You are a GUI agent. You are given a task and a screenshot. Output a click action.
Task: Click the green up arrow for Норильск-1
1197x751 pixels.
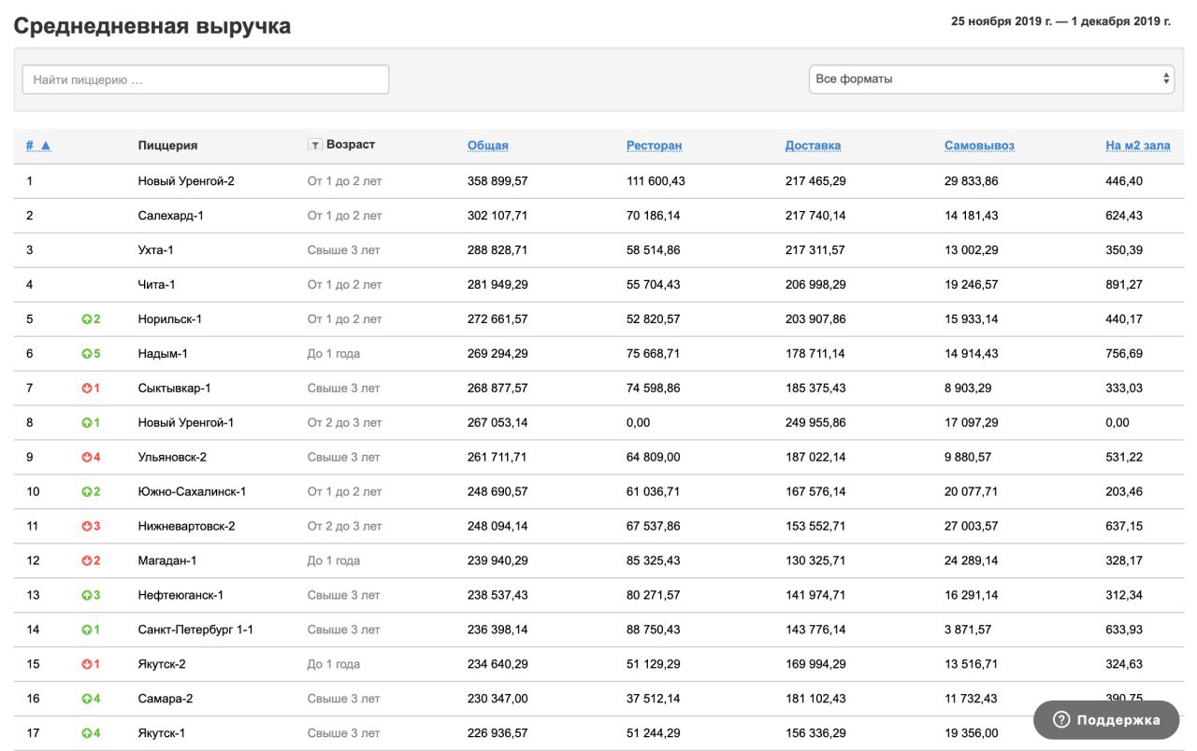pos(87,319)
